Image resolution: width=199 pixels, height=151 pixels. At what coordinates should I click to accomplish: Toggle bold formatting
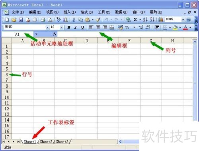(x=69, y=27)
